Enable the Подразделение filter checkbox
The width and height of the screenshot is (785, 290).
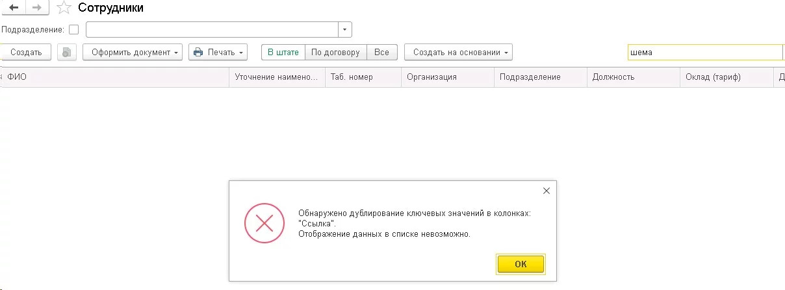click(73, 29)
